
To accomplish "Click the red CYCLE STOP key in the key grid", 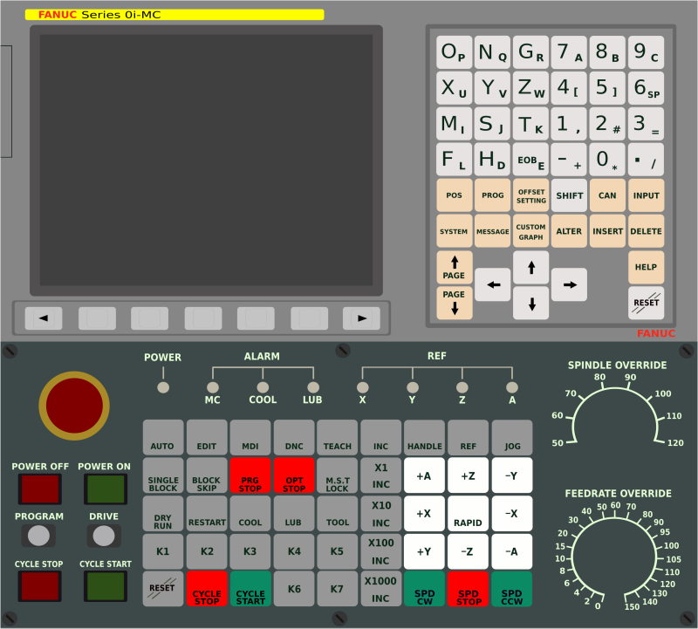I will (x=207, y=589).
